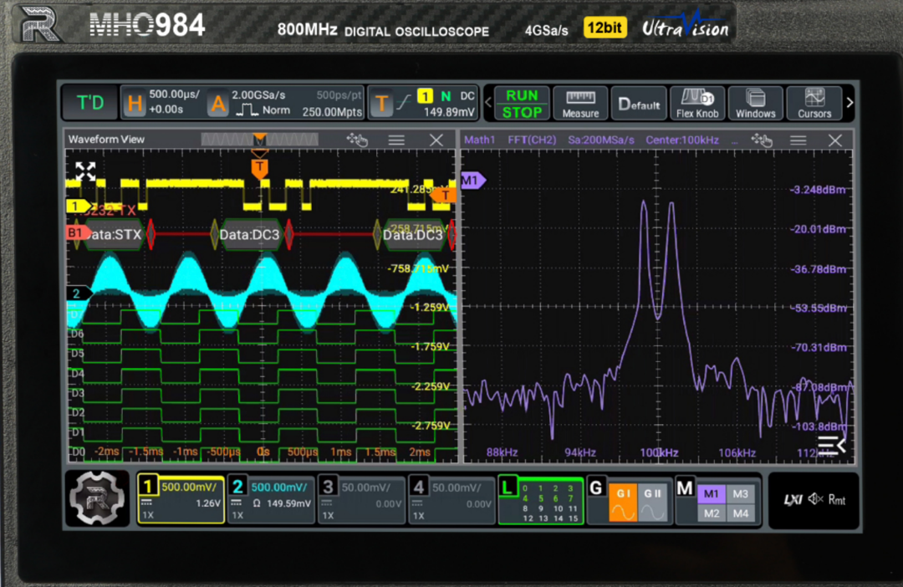
Task: Toggle channel 1 on/off
Action: [x=148, y=487]
